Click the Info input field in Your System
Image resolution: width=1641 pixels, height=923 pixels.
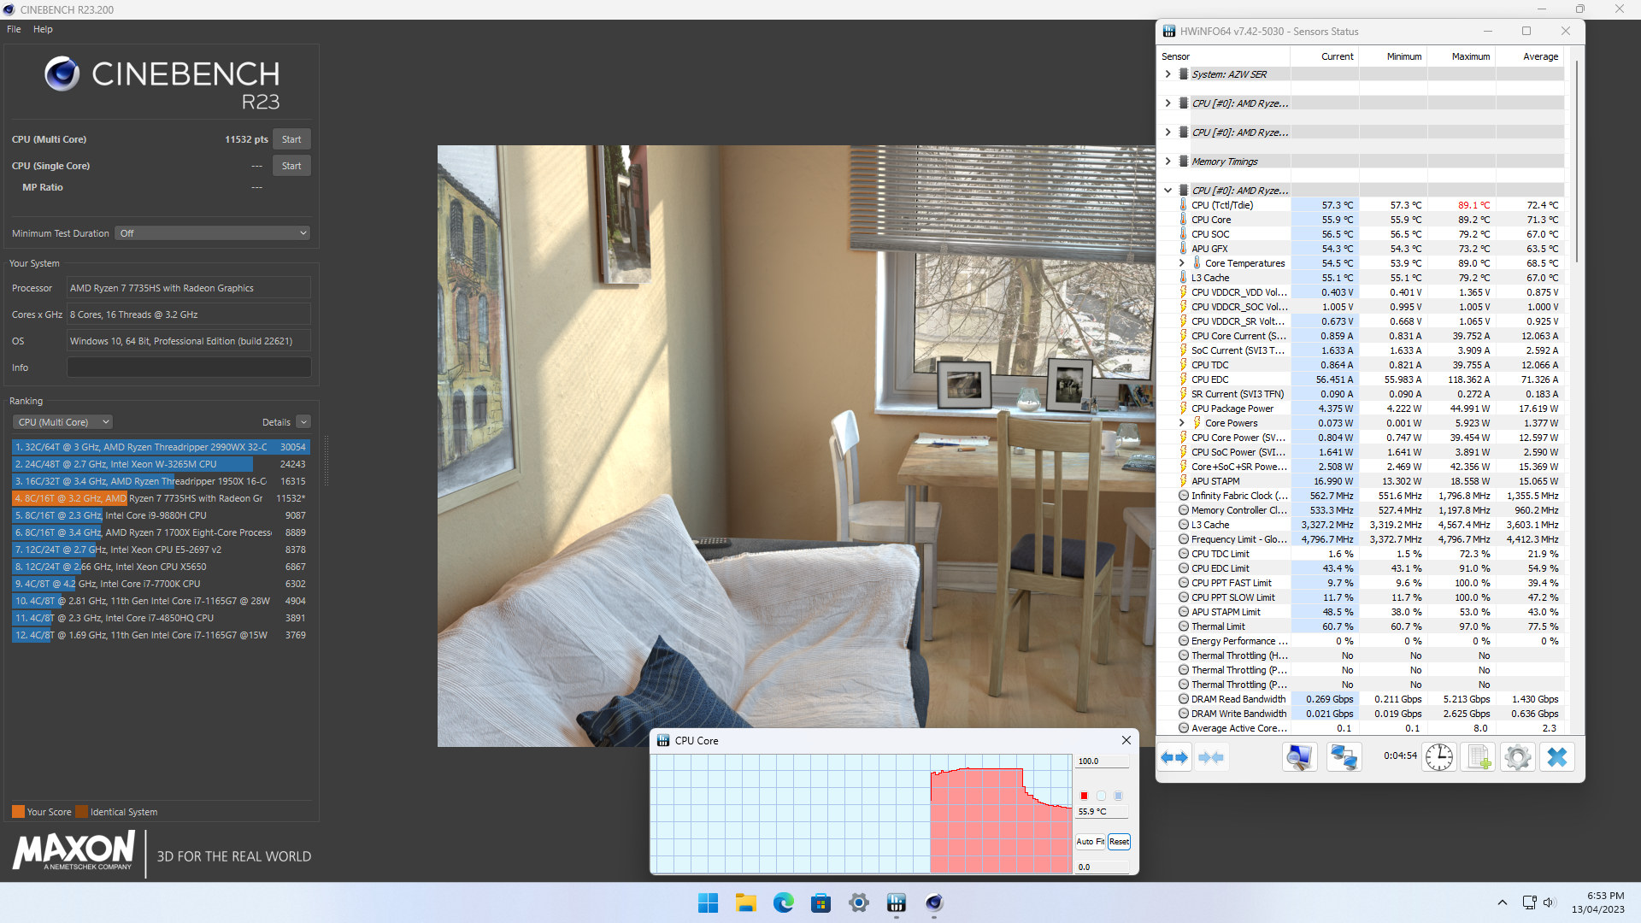point(189,367)
